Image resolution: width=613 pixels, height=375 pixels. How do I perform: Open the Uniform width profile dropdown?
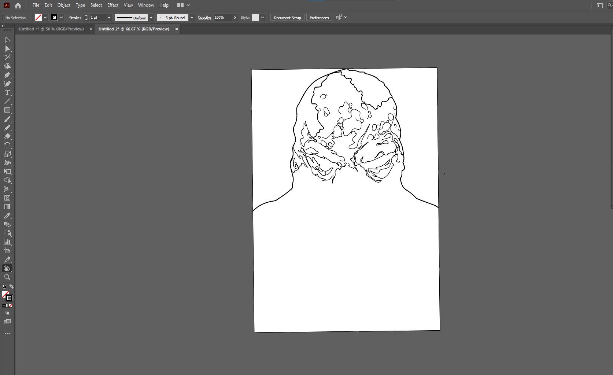point(151,18)
